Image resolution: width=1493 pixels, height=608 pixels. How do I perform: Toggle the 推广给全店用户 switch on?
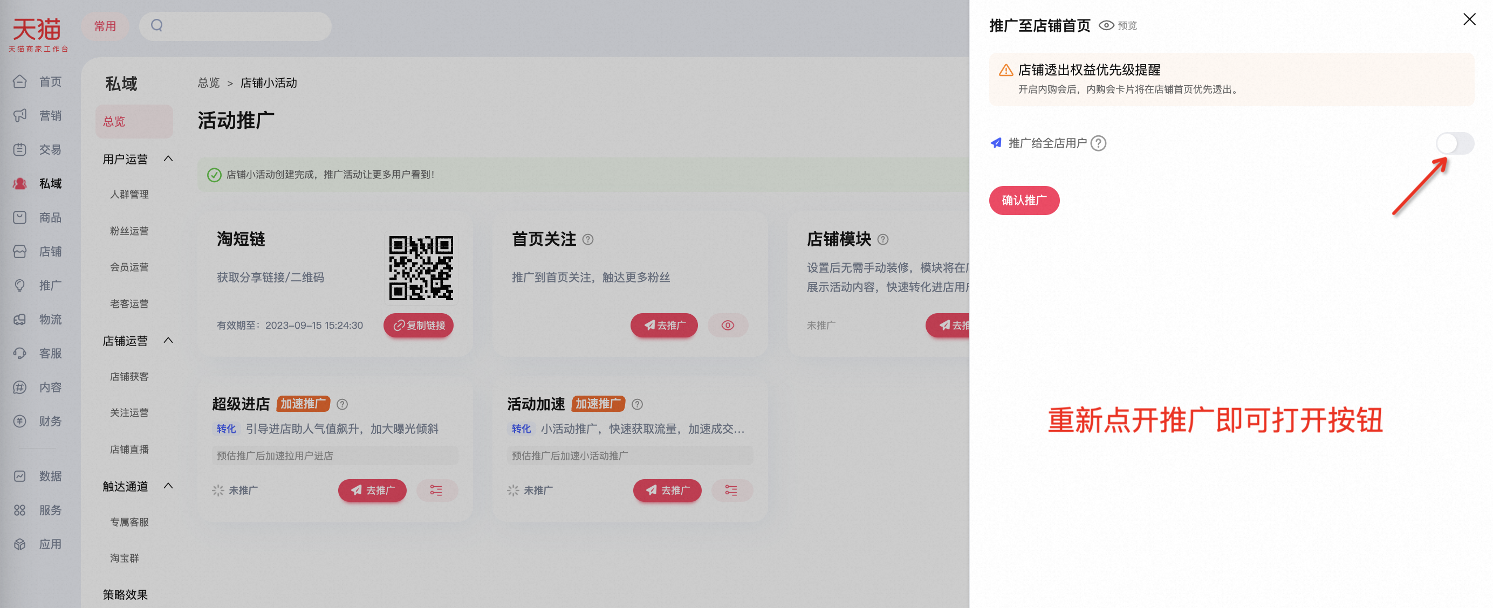click(1454, 143)
